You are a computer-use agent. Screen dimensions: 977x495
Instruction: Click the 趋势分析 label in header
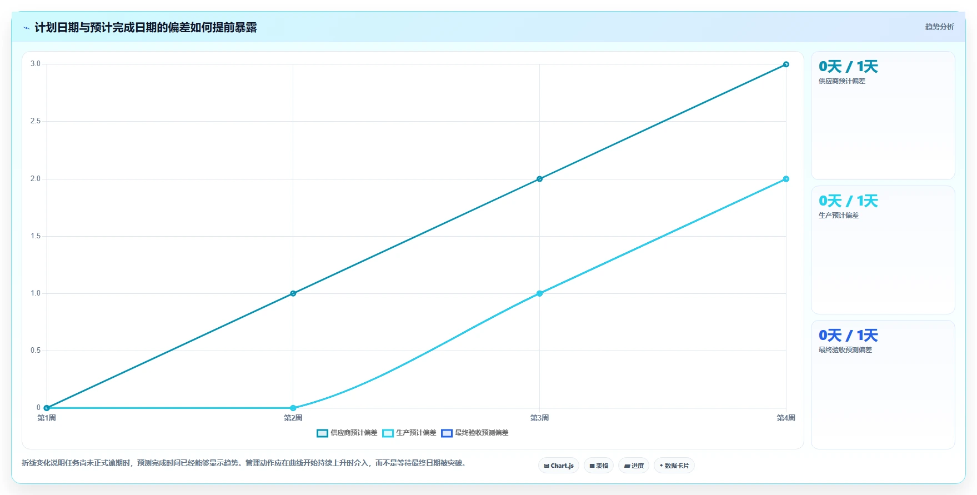pyautogui.click(x=939, y=27)
